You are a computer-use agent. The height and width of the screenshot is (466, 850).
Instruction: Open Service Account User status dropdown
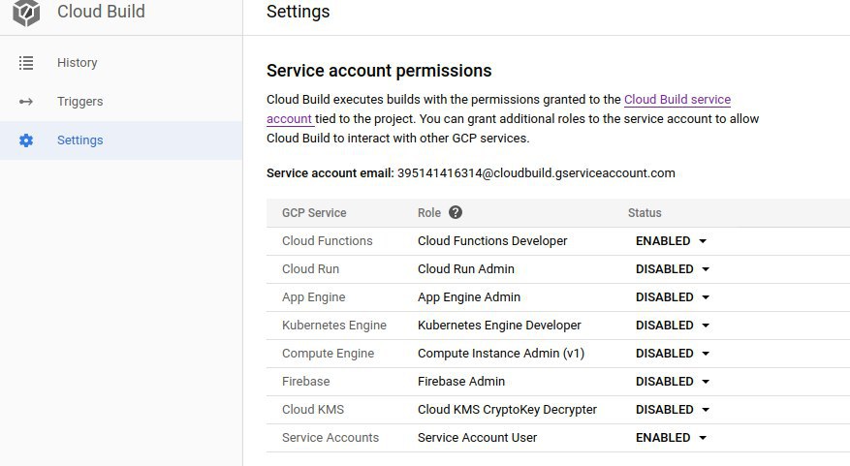[671, 438]
